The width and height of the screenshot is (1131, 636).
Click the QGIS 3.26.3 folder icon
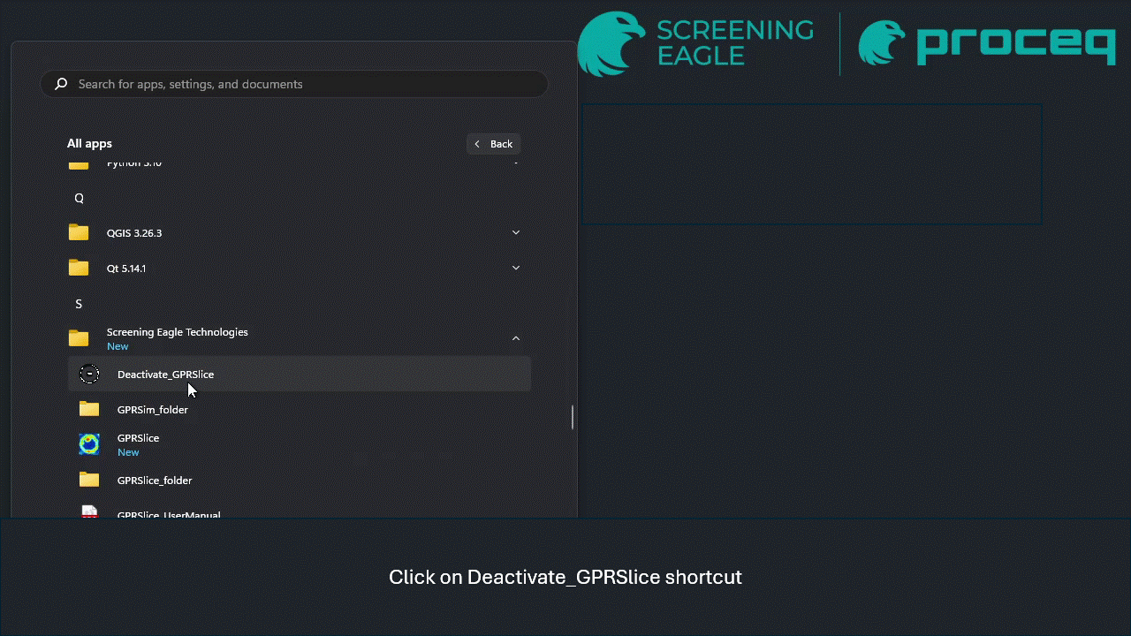79,232
